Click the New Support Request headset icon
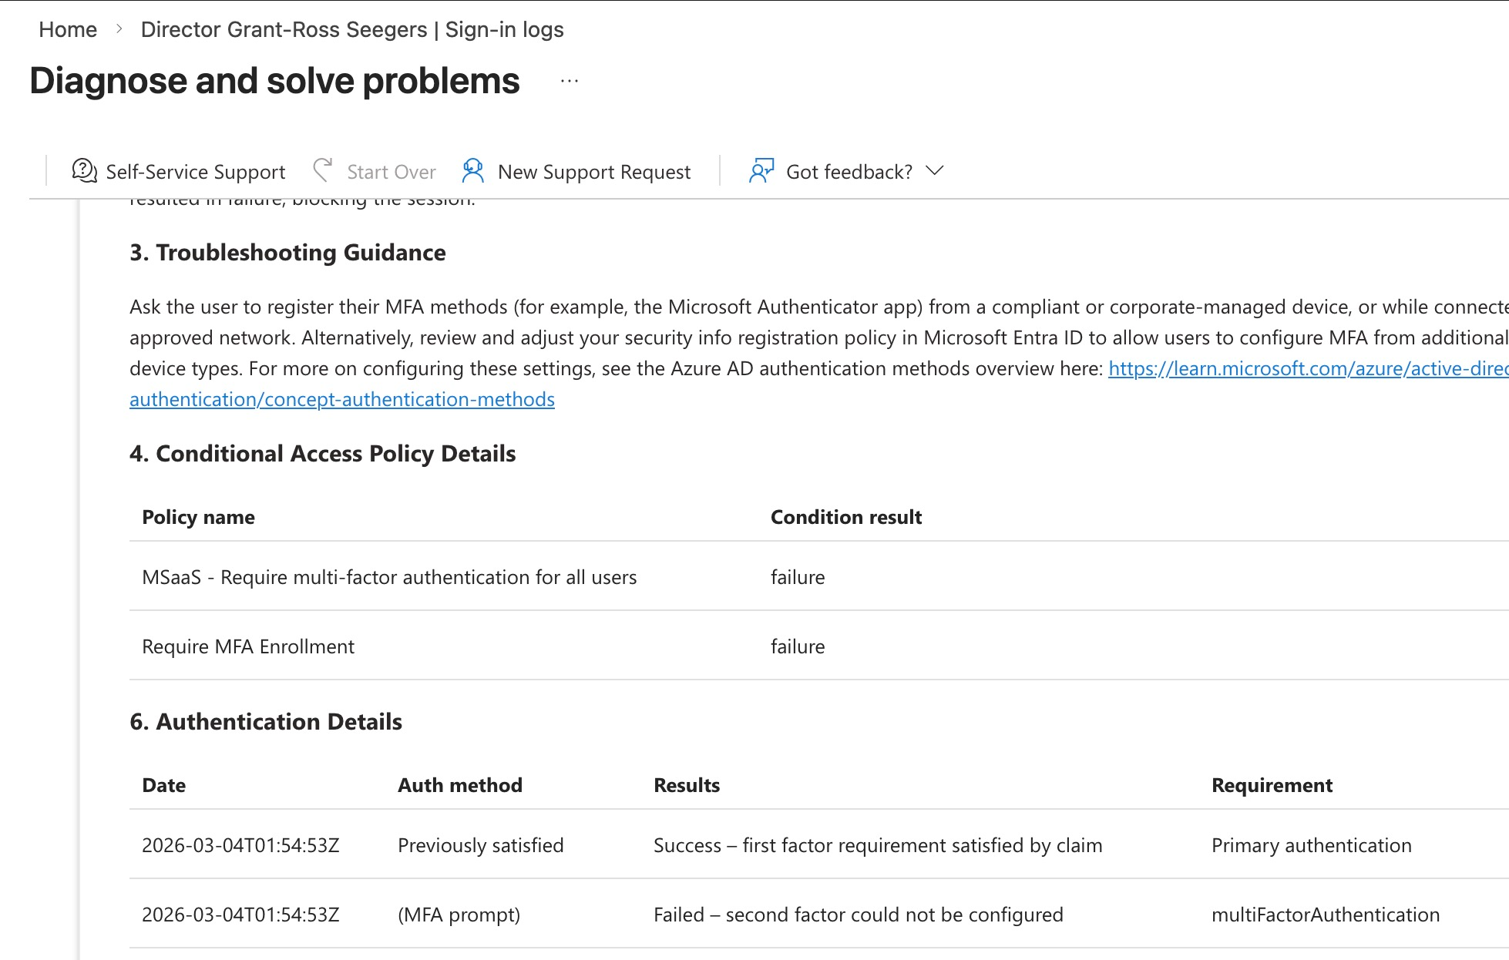This screenshot has width=1509, height=960. (472, 170)
